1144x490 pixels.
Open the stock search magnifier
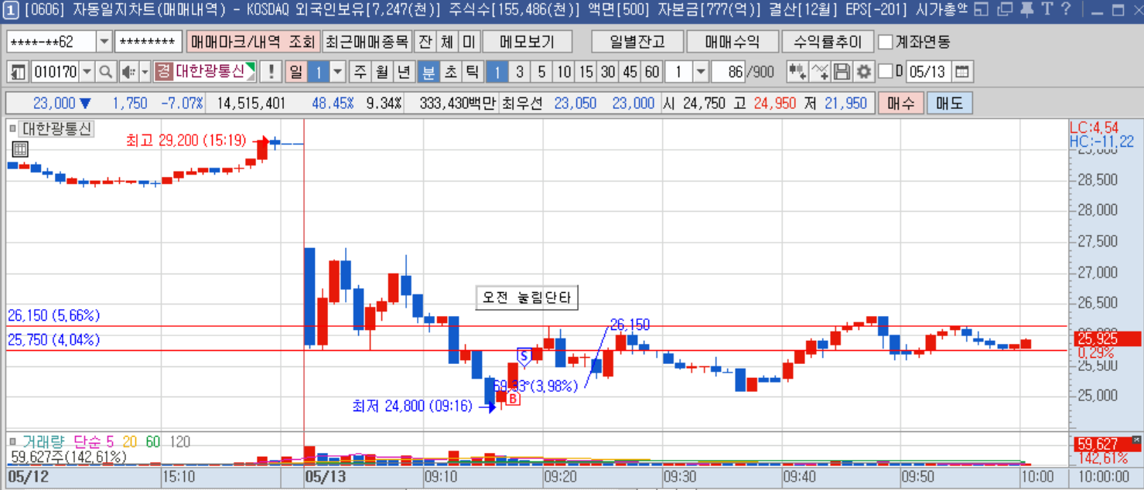pos(106,73)
